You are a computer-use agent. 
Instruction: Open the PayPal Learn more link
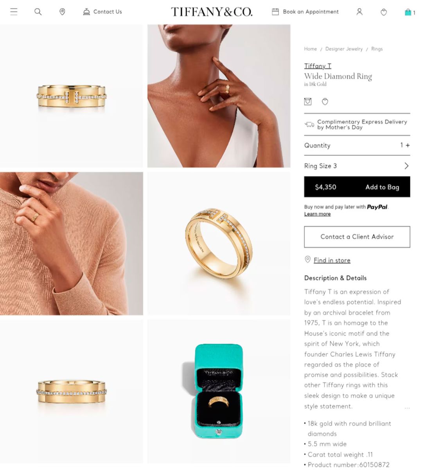(317, 214)
